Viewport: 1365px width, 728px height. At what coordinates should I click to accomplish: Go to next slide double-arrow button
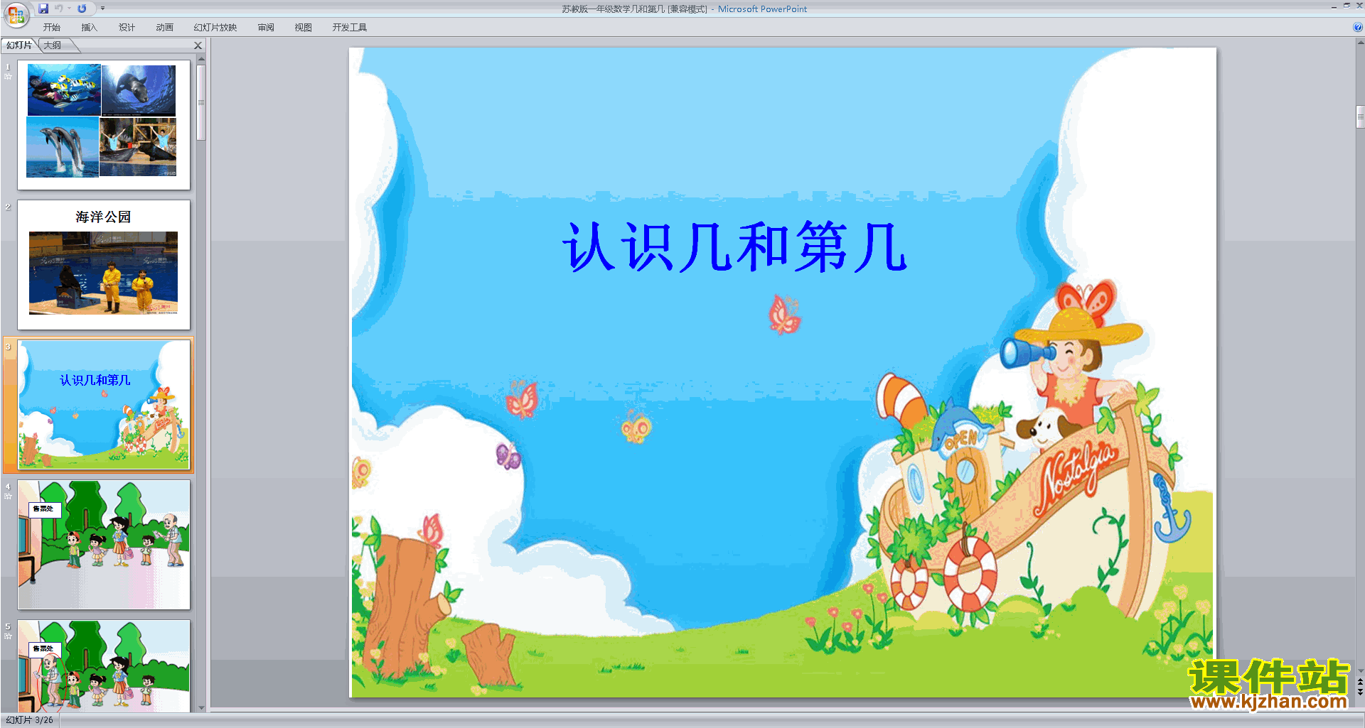point(1360,692)
